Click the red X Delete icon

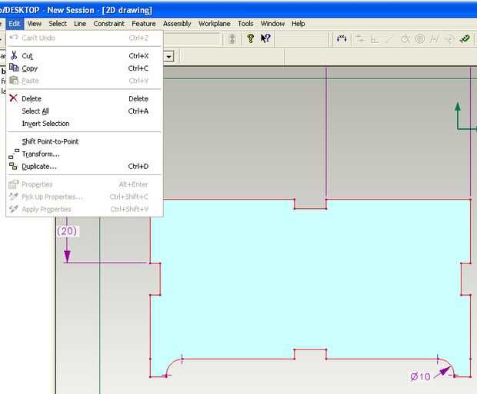pyautogui.click(x=13, y=98)
